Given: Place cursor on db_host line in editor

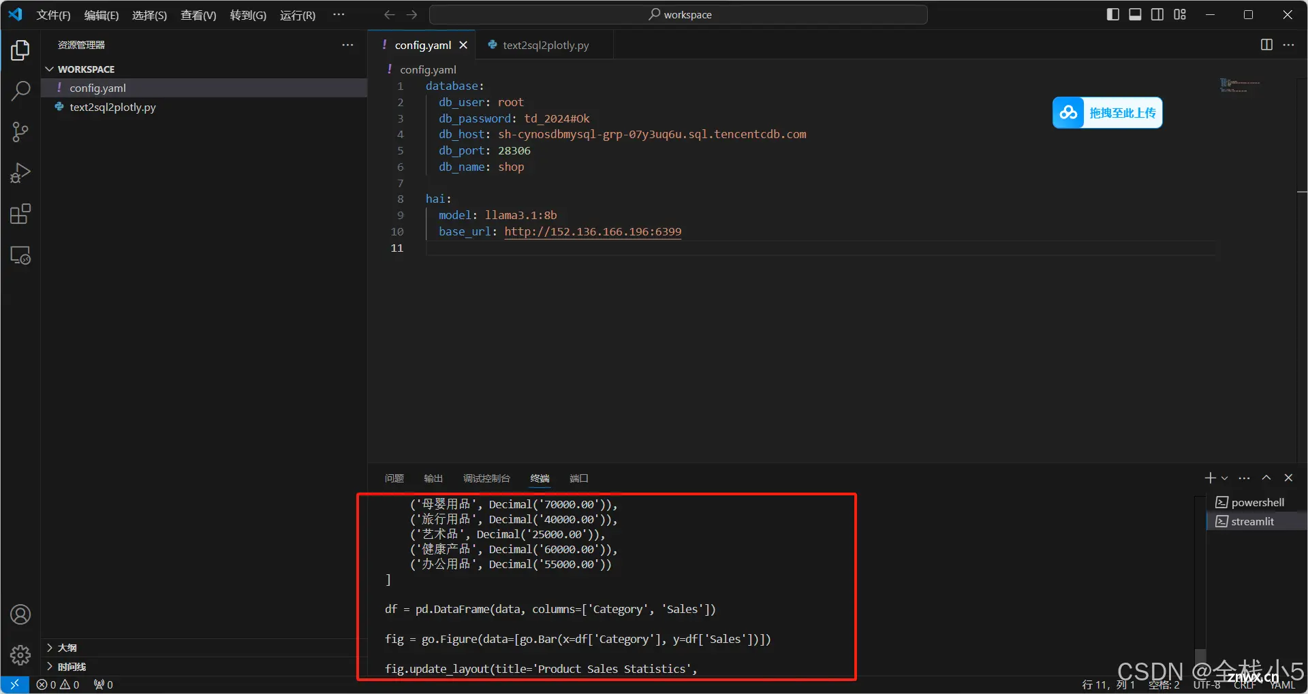Looking at the screenshot, I should (622, 134).
